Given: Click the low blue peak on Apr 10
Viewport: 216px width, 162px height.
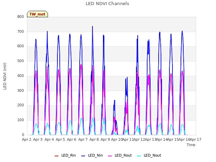Looking at the screenshot, I should point(114,101).
